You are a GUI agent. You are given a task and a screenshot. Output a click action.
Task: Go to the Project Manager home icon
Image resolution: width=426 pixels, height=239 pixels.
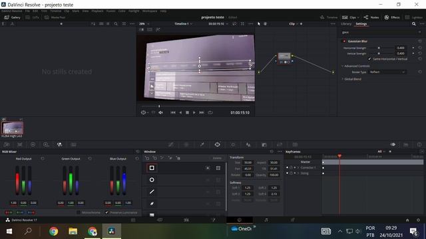click(x=407, y=220)
